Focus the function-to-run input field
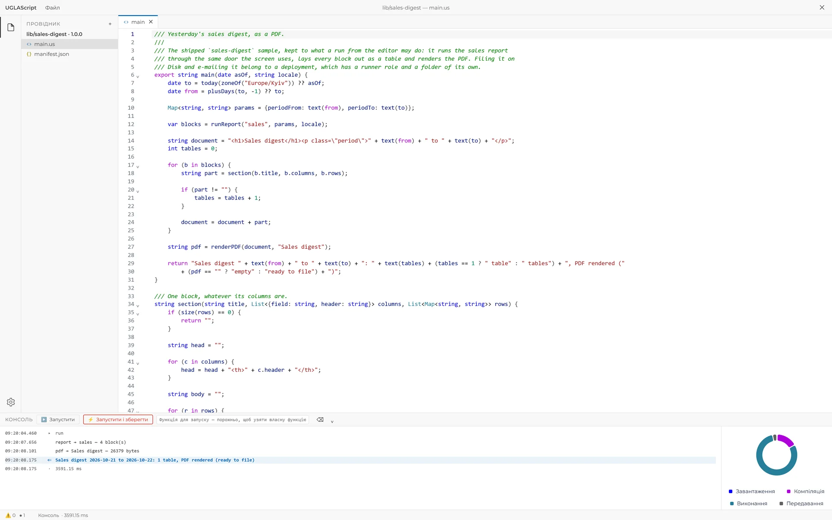Viewport: 832px width, 520px height. (x=233, y=419)
